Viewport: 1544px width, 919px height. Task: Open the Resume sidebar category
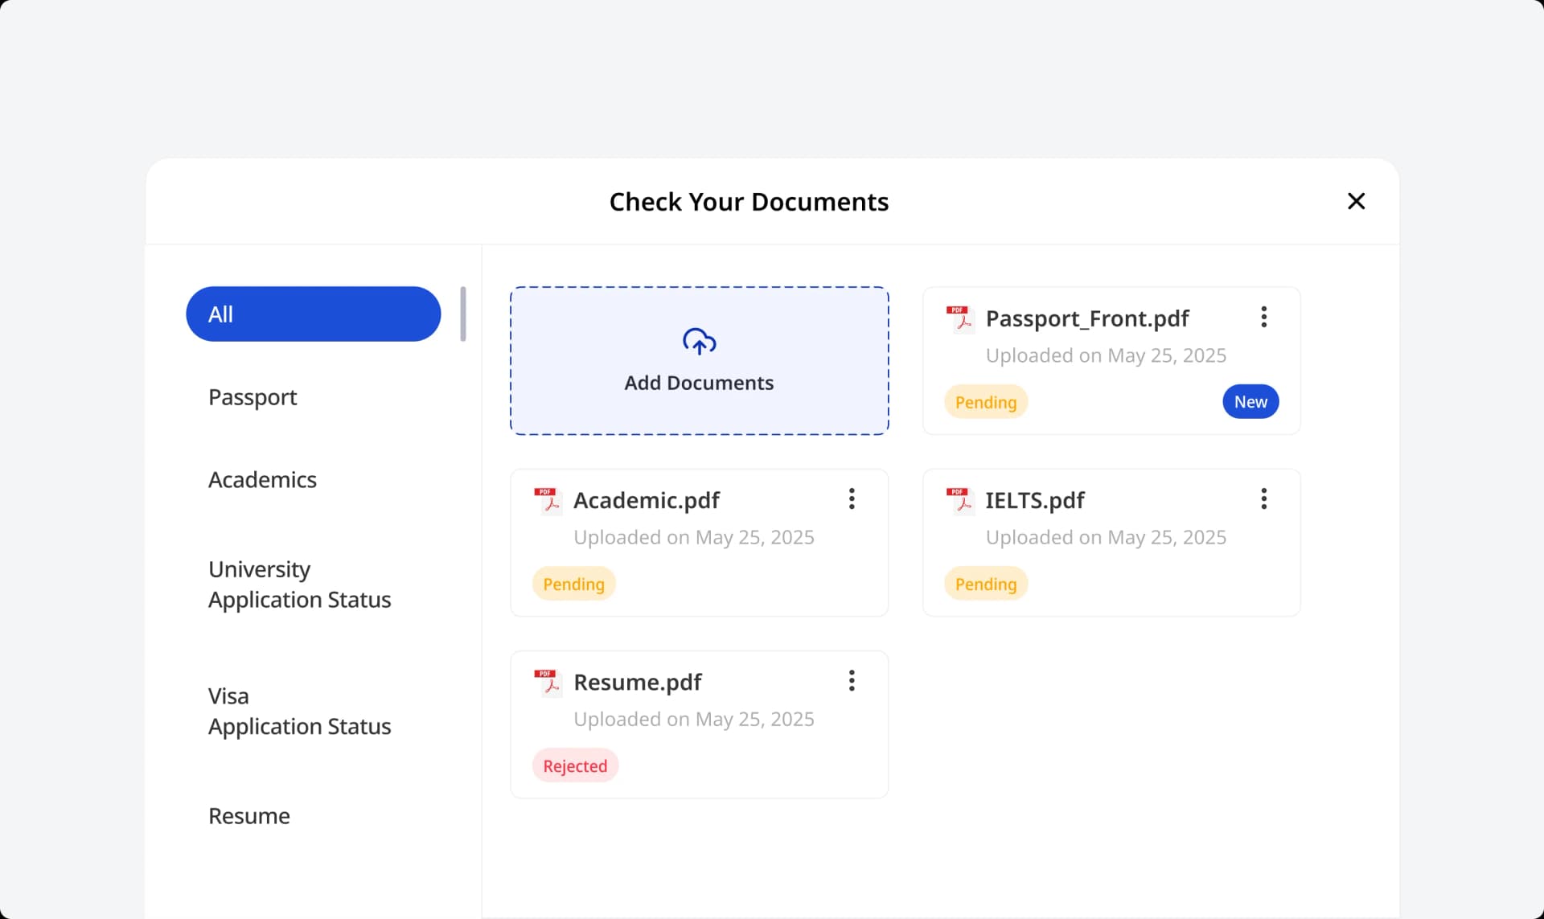[x=248, y=815]
